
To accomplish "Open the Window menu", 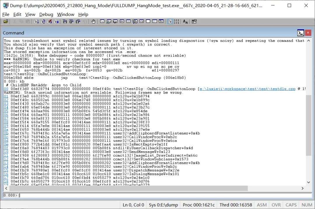I will click(x=66, y=15).
